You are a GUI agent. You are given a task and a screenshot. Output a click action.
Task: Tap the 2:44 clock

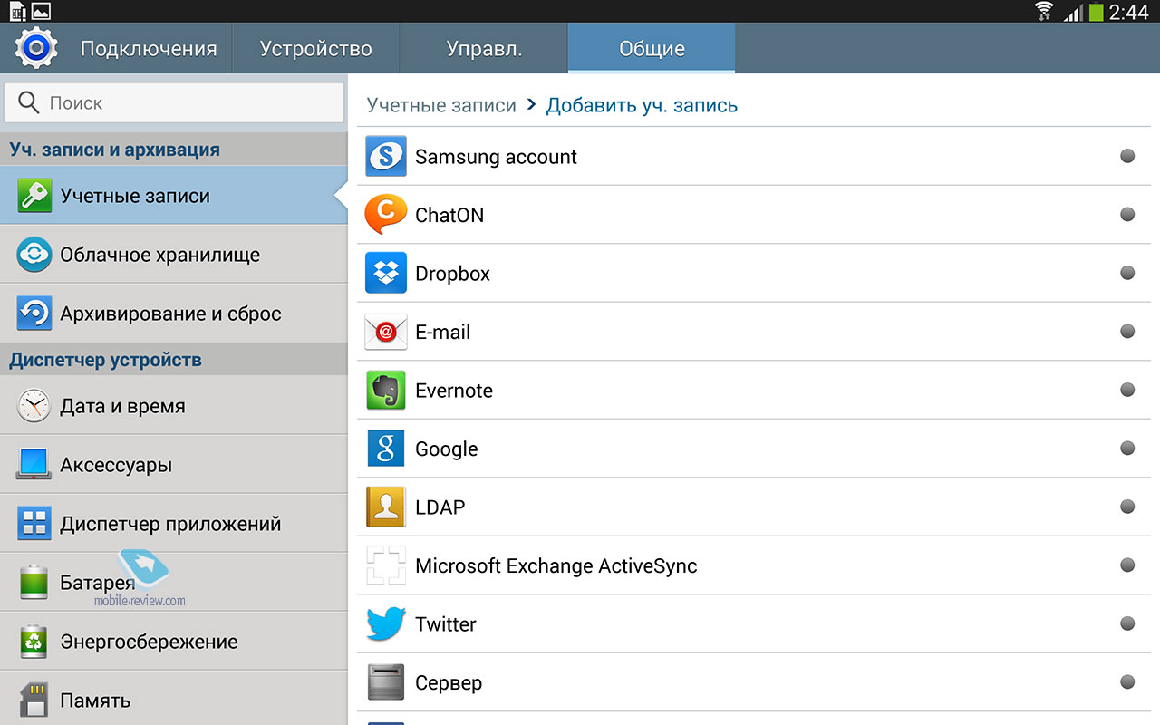click(1128, 12)
